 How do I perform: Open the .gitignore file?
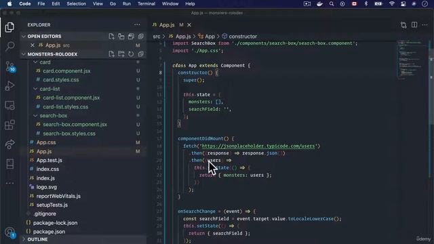coord(45,214)
